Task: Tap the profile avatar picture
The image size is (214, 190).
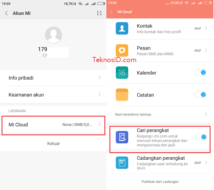Action: 53,35
